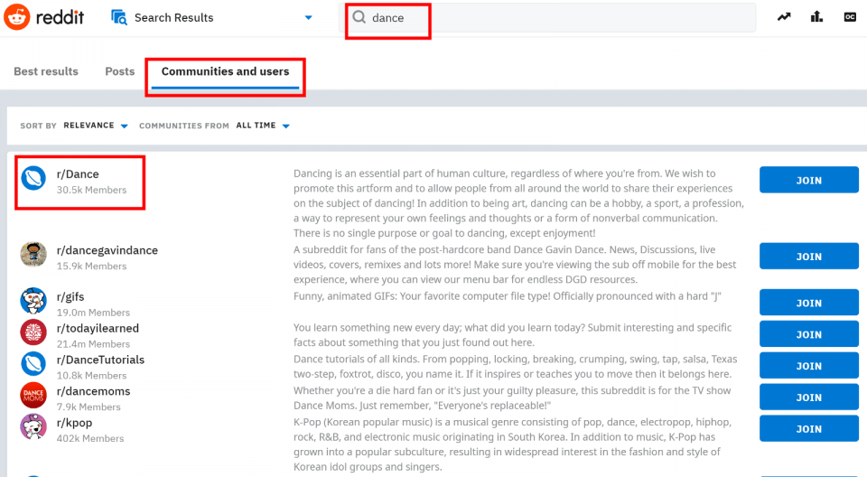Open the All bar chart icon
Viewport: 867px width, 477px height.
(816, 17)
